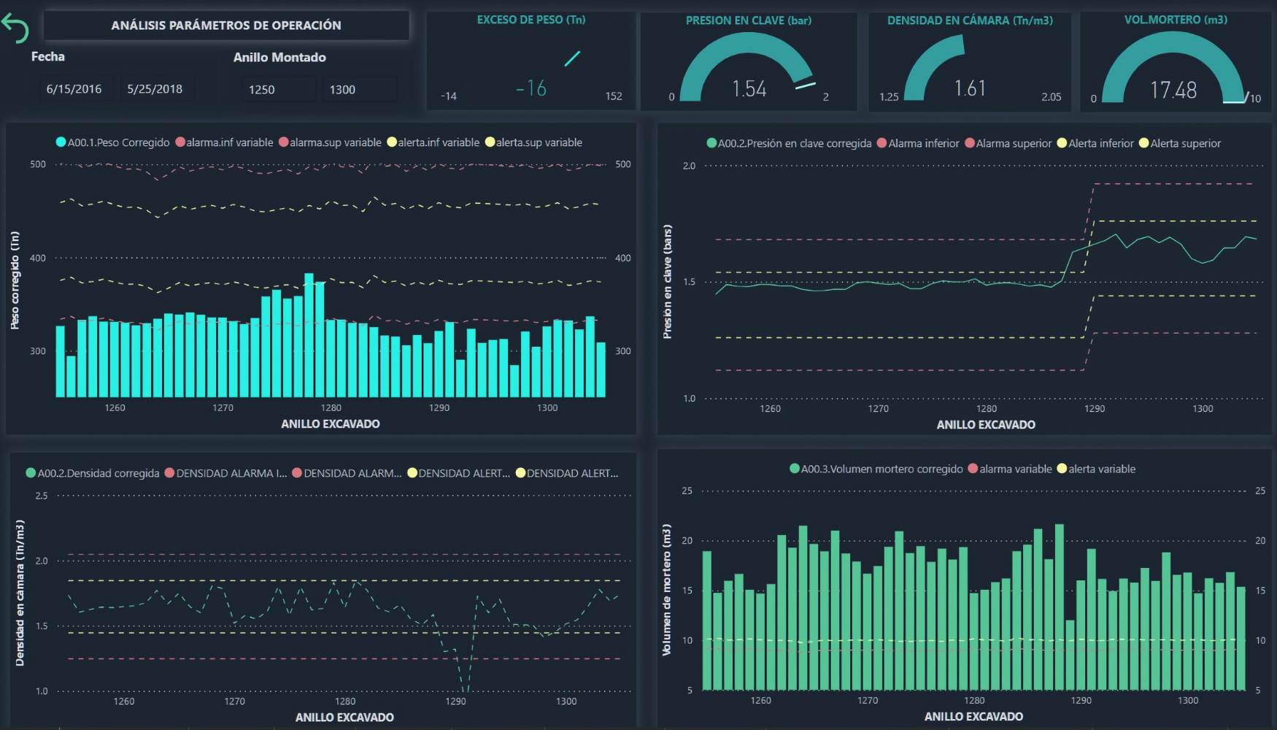Click the density gauge minimum 1.25
Viewport: 1277px width, 730px height.
tap(889, 96)
